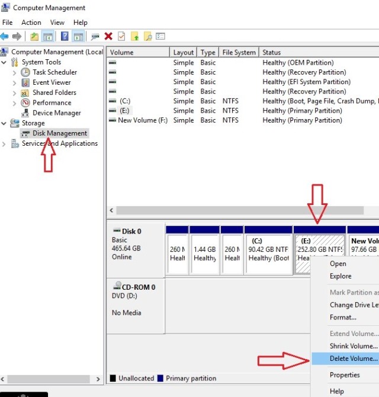The width and height of the screenshot is (379, 397).
Task: Click the blue Primary partition legend swatch
Action: coord(160,378)
